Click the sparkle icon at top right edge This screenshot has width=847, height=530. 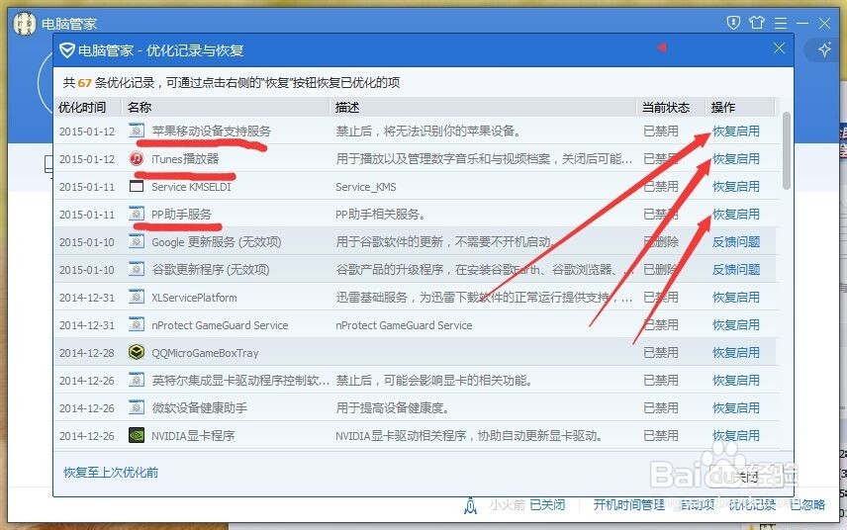[x=824, y=50]
